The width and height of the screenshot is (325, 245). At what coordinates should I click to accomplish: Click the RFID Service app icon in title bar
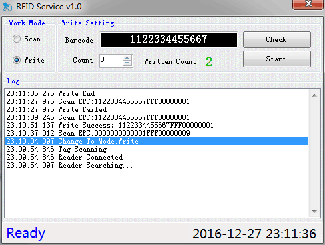[x=7, y=7]
